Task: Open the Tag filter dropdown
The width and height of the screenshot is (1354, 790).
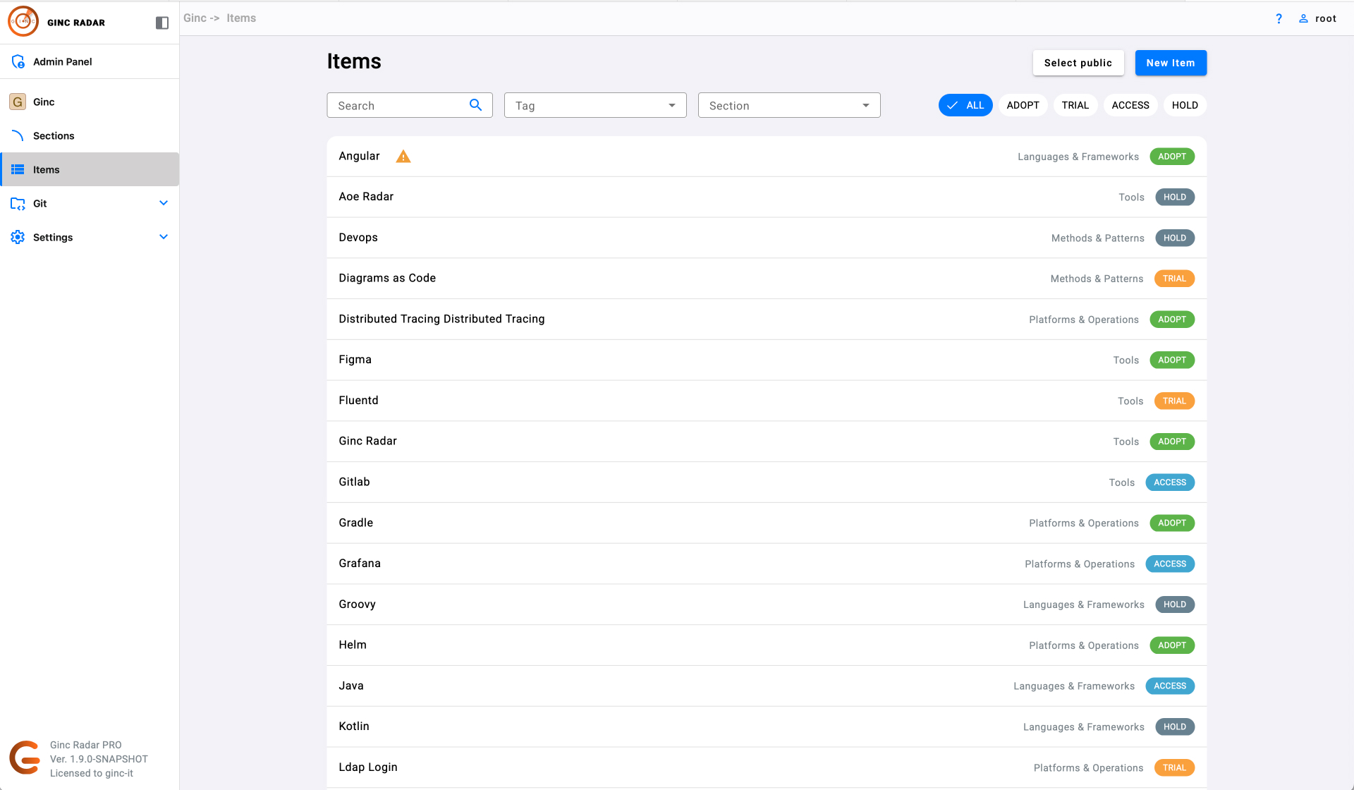Action: point(595,105)
